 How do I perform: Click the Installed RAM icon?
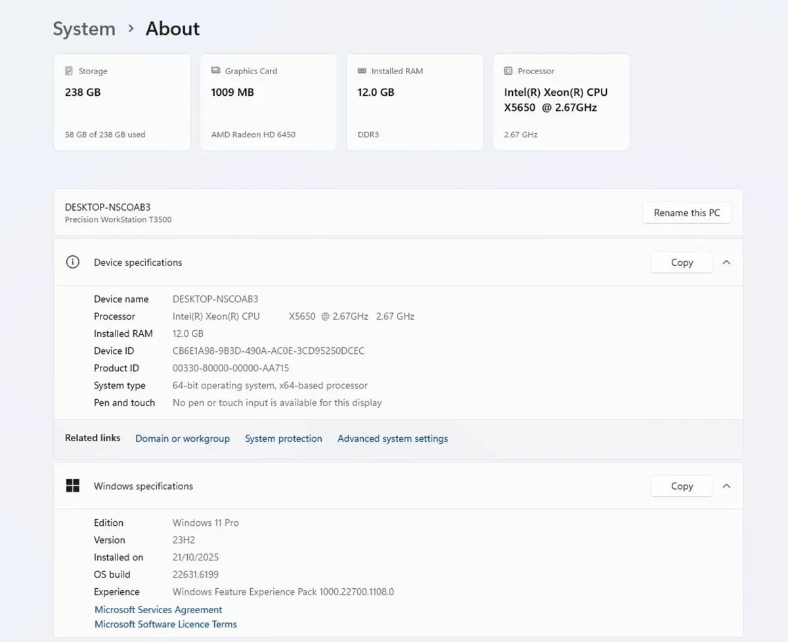tap(362, 71)
